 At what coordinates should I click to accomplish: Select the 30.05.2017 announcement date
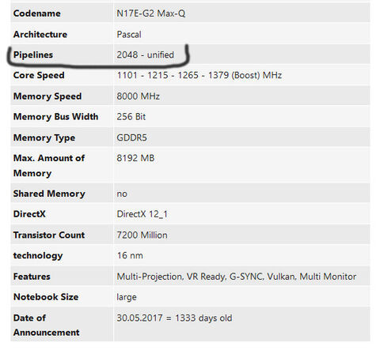[139, 318]
